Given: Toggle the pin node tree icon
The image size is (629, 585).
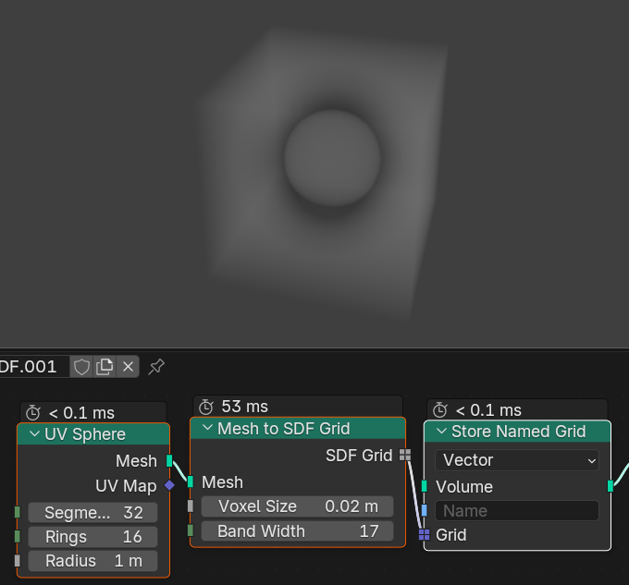Looking at the screenshot, I should pos(156,367).
